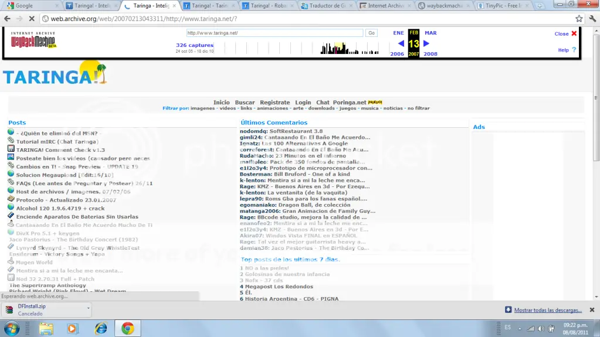This screenshot has width=600, height=337.
Task: Open Alcohol 120 1.9.6.4719 + crack post
Action: pyautogui.click(x=60, y=209)
